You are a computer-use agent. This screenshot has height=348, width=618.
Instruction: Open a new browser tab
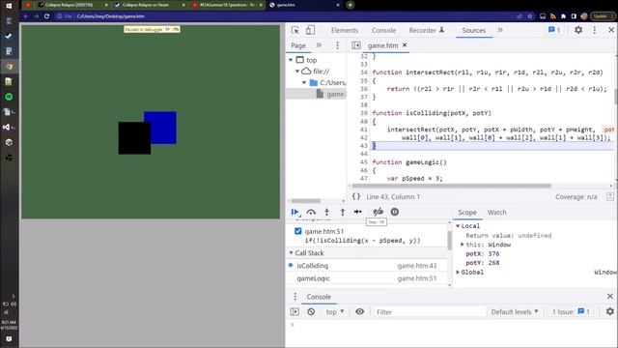click(350, 5)
